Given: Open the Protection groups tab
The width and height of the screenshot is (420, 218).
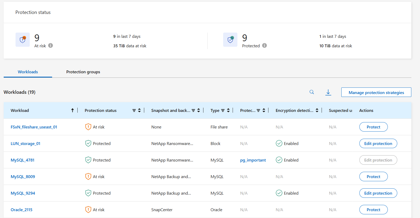Looking at the screenshot, I should (83, 72).
